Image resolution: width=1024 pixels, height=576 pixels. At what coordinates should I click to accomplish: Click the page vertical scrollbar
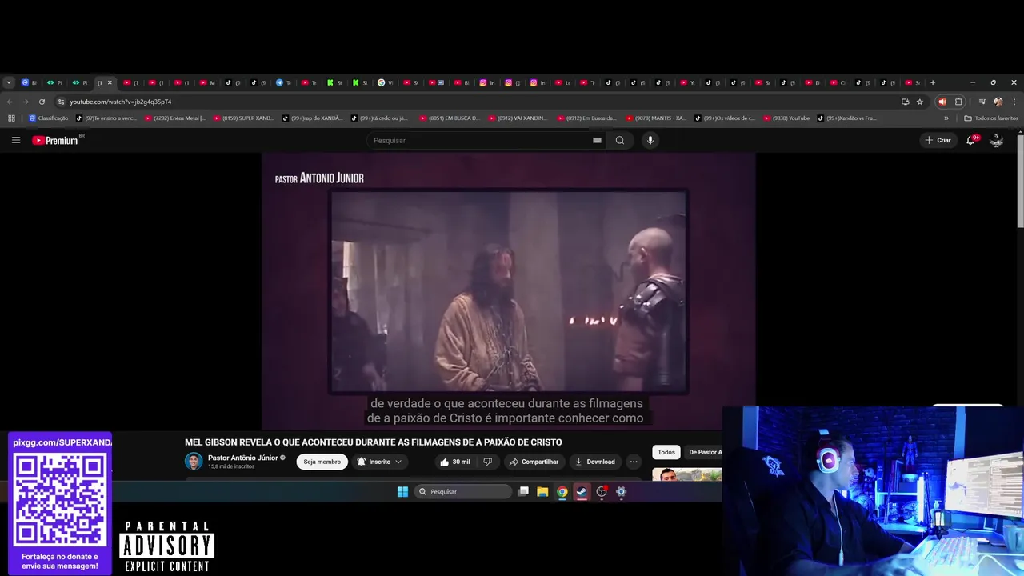[x=1020, y=180]
